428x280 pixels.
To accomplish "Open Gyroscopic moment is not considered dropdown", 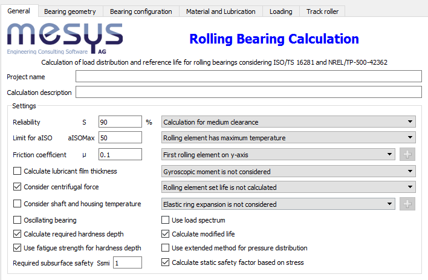I will coord(288,171).
